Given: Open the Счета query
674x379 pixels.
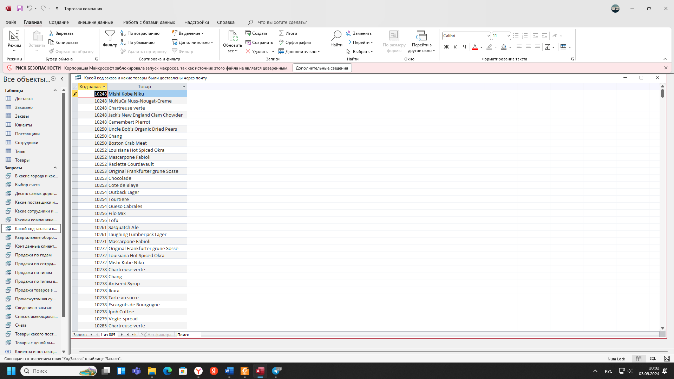Looking at the screenshot, I should coord(21,325).
